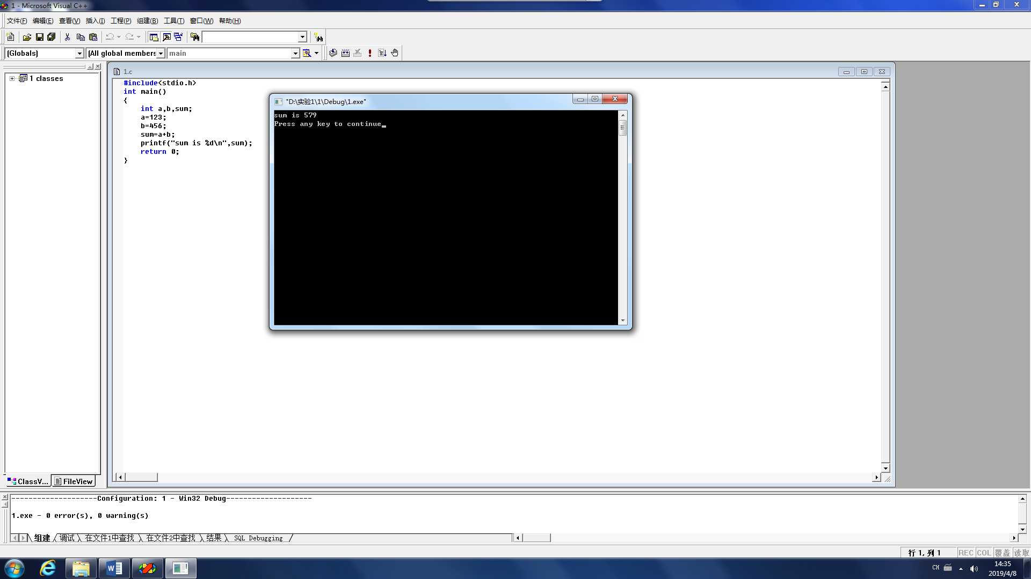
Task: Click the Find text input field
Action: pyautogui.click(x=250, y=37)
